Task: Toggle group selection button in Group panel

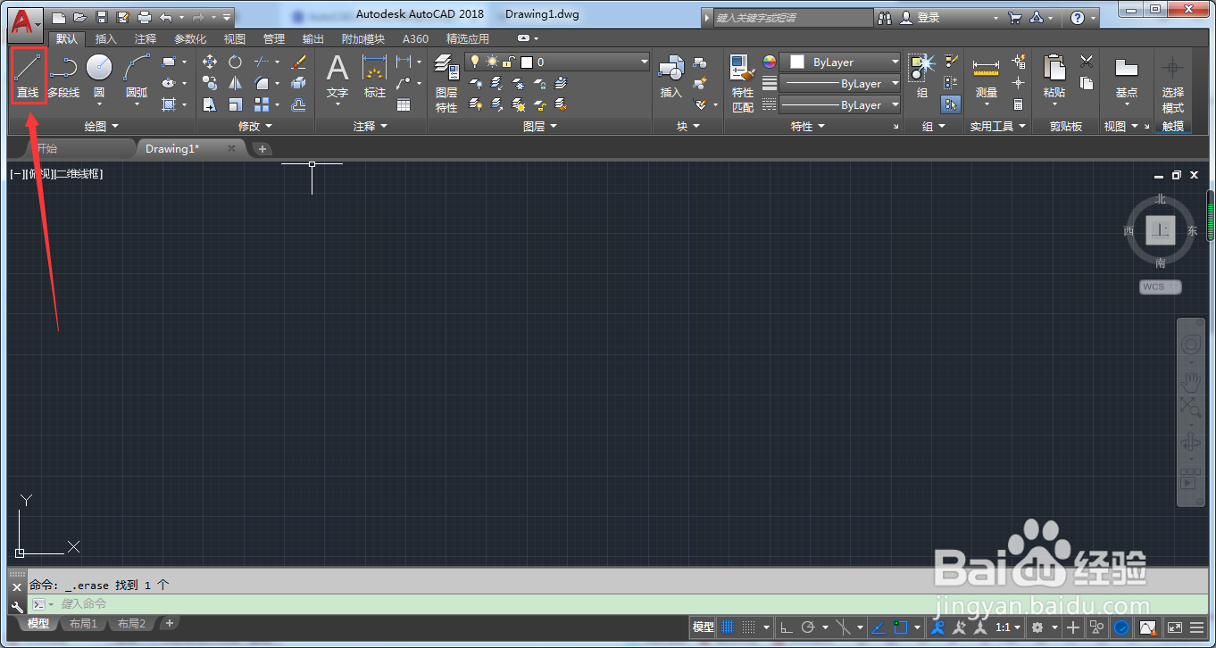Action: point(951,104)
